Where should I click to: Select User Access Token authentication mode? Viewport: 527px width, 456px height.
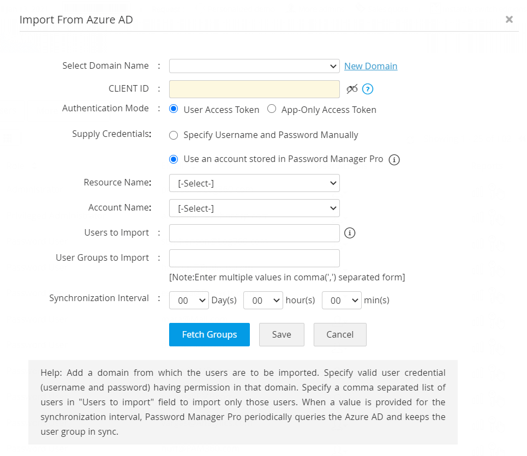(174, 109)
